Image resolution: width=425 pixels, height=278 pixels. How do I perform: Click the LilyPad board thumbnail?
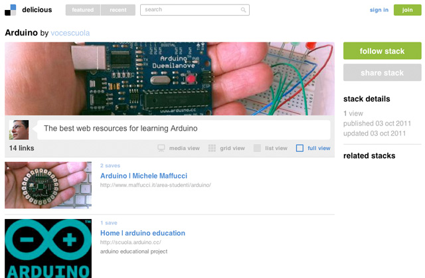48,185
